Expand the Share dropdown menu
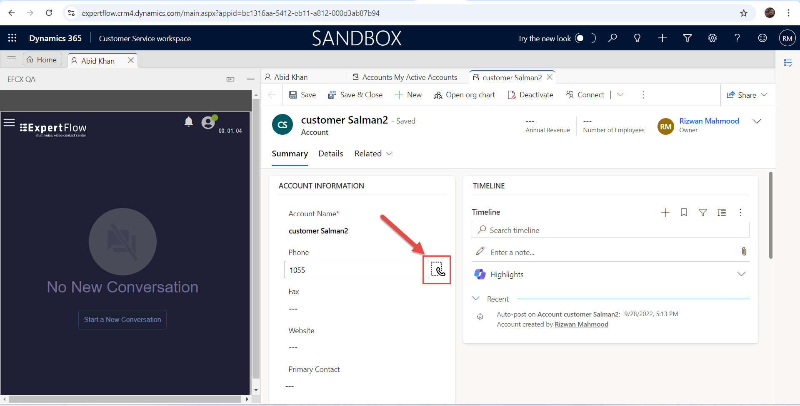800x406 pixels. [x=764, y=95]
